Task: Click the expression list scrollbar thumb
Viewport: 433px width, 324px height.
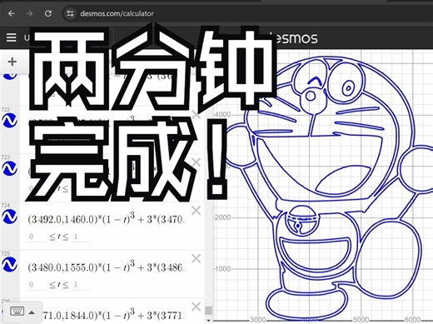Action: point(209,310)
